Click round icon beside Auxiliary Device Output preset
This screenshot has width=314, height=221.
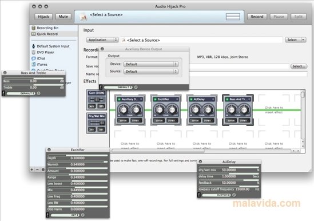(136, 87)
